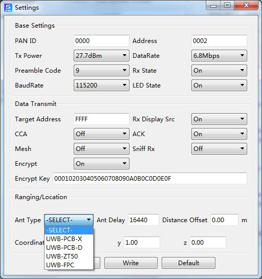262x279 pixels.
Task: Expand the Preamble Code combo box
Action: click(101, 71)
